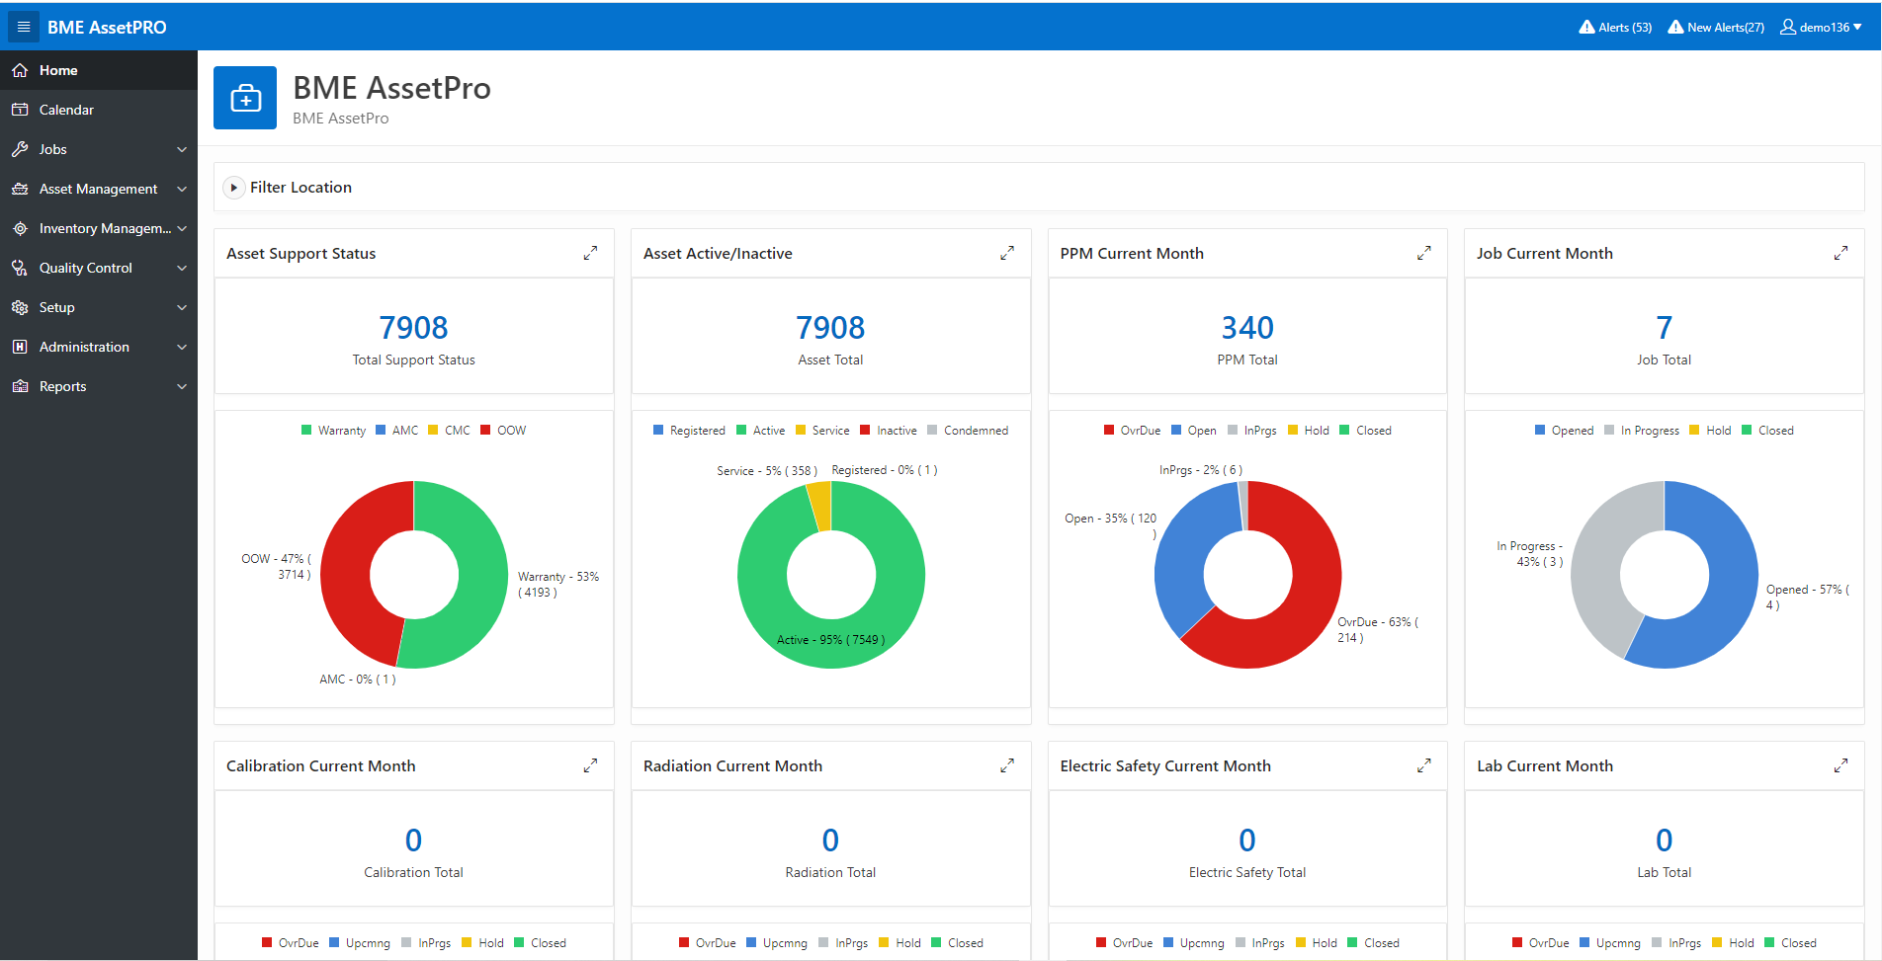This screenshot has width=1882, height=961.
Task: Toggle Opened legend in Job Current Month
Action: (1564, 430)
